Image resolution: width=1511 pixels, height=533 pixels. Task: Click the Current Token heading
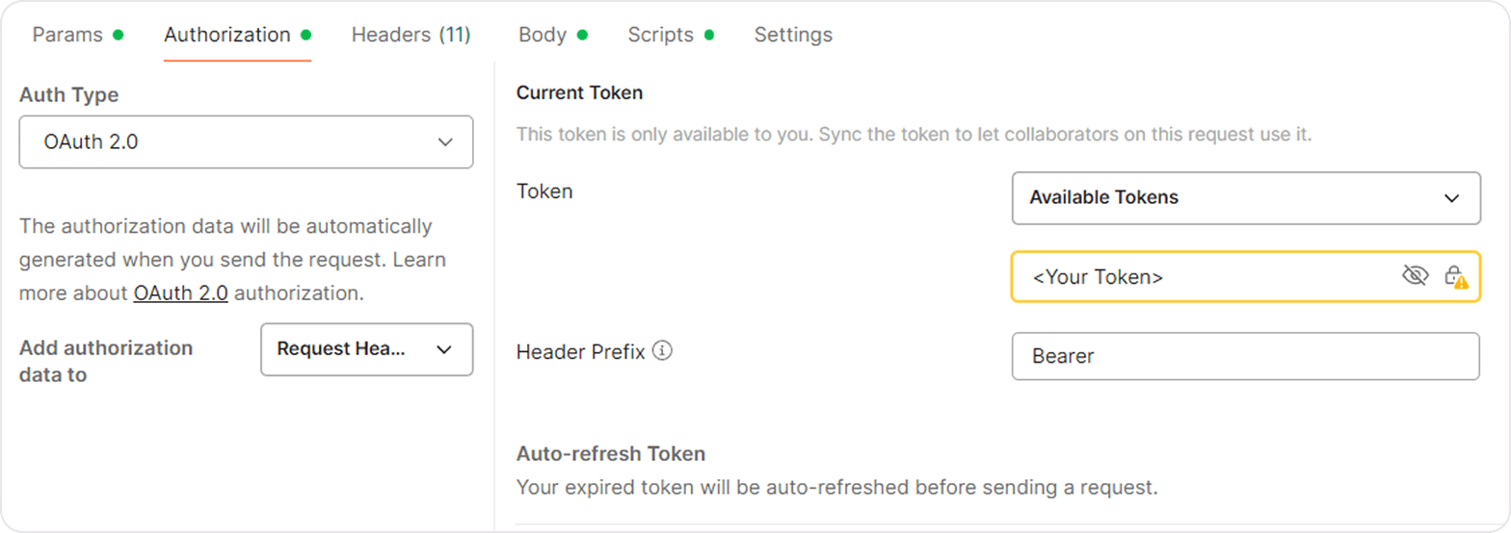(579, 93)
